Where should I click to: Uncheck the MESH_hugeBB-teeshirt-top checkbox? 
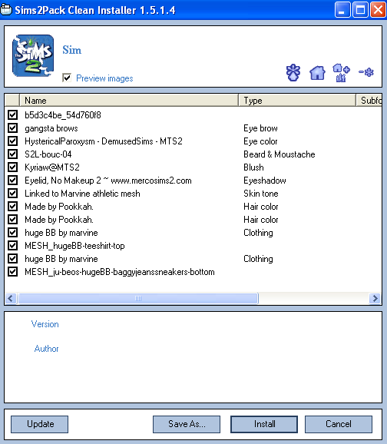pyautogui.click(x=13, y=245)
